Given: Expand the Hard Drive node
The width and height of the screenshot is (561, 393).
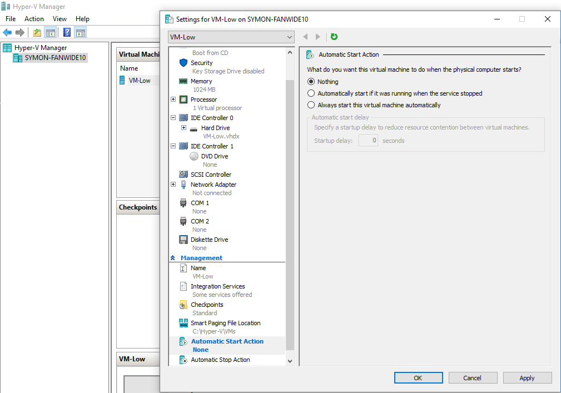Looking at the screenshot, I should click(x=183, y=127).
